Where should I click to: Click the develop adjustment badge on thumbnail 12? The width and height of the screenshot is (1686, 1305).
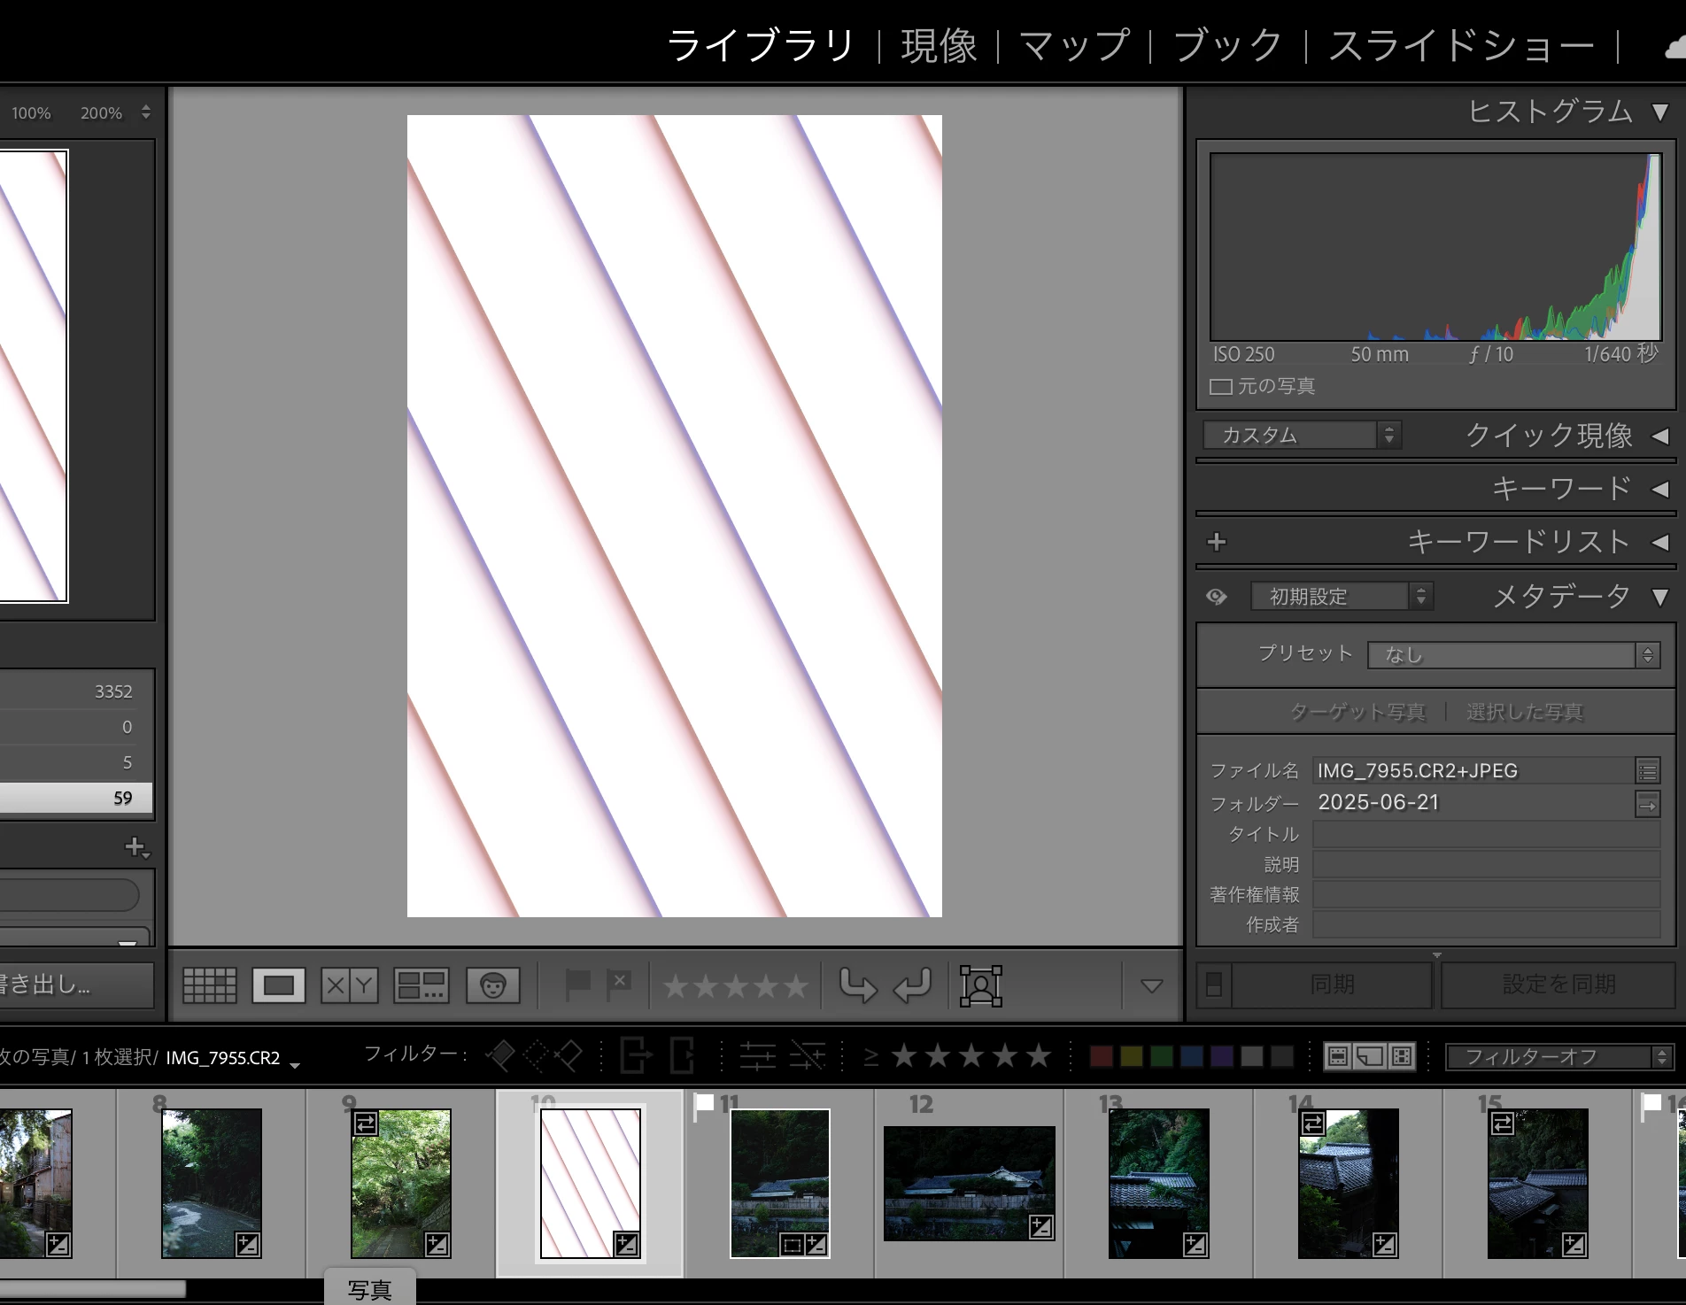(1041, 1227)
